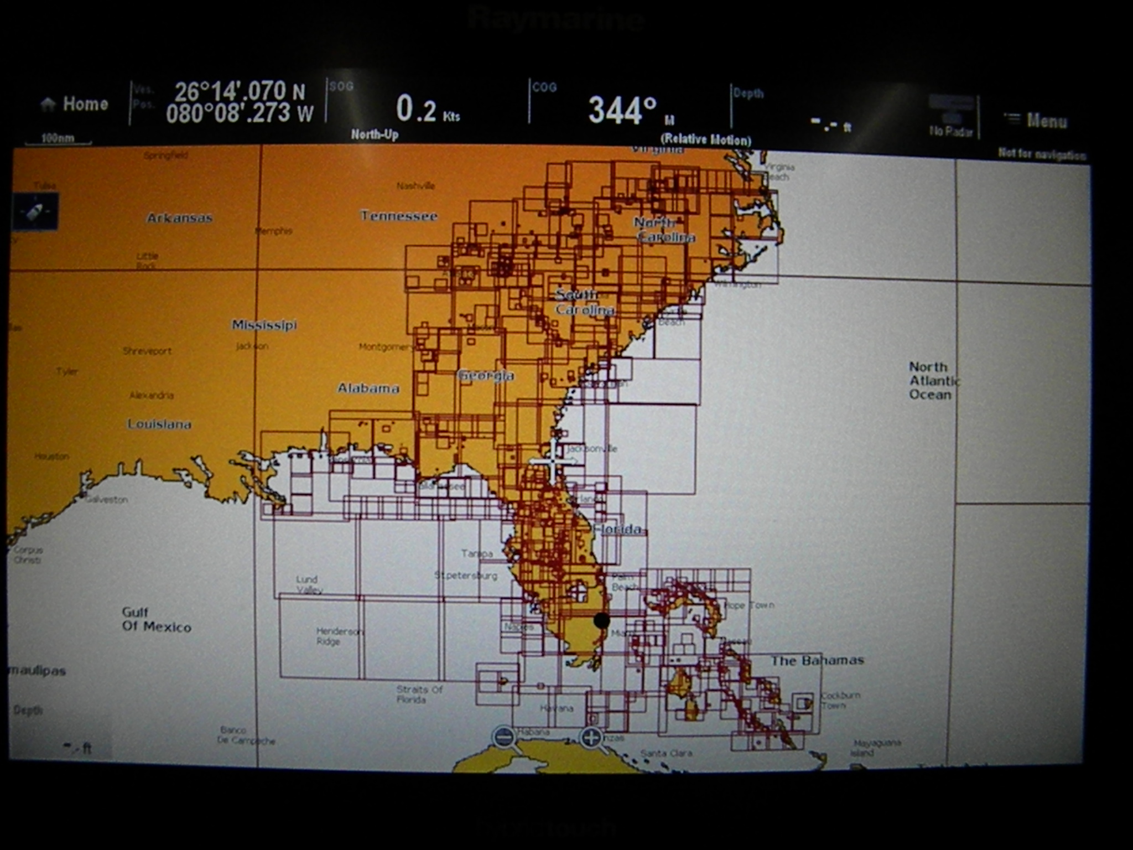Tap the No Radar status indicator
Image resolution: width=1133 pixels, height=850 pixels.
point(952,117)
